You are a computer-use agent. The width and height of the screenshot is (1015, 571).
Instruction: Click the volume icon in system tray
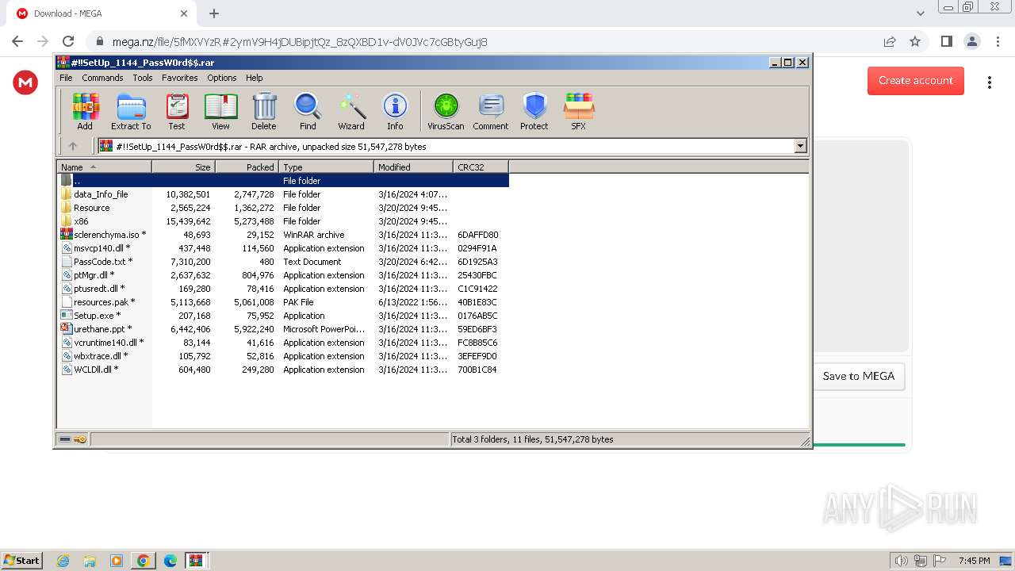(901, 561)
